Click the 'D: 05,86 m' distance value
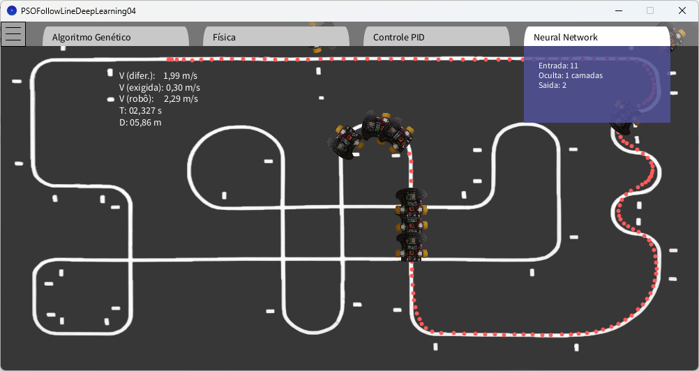 pyautogui.click(x=140, y=122)
